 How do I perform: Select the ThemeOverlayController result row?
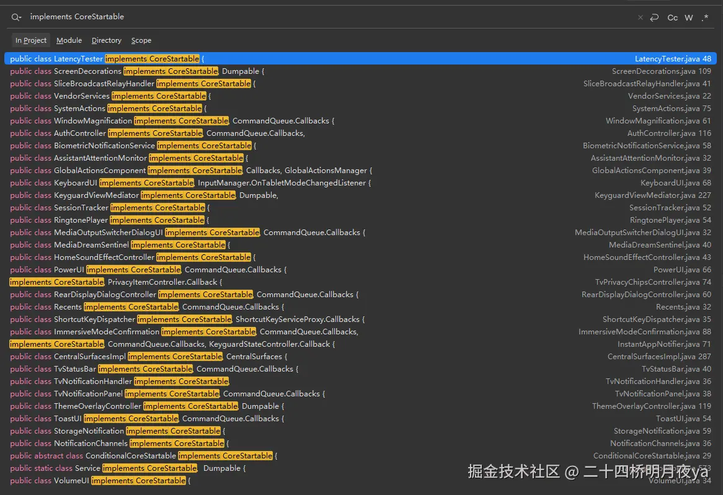point(361,406)
